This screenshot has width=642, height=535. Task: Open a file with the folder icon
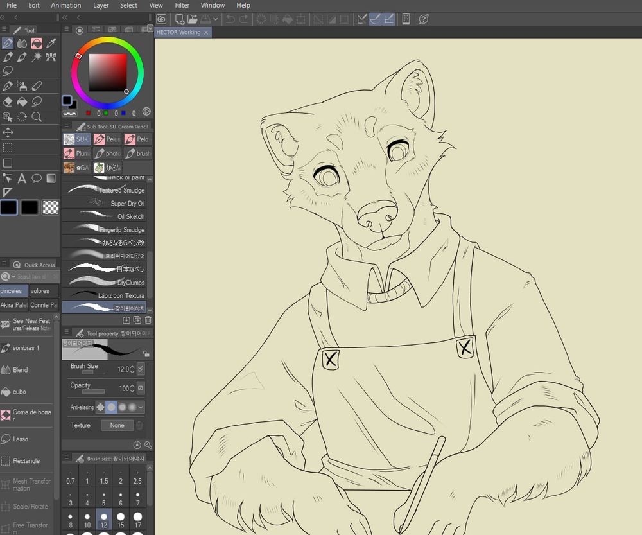(x=193, y=19)
